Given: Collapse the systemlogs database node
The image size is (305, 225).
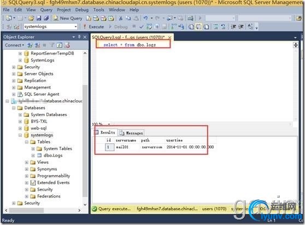Looking at the screenshot, I should 20,135.
